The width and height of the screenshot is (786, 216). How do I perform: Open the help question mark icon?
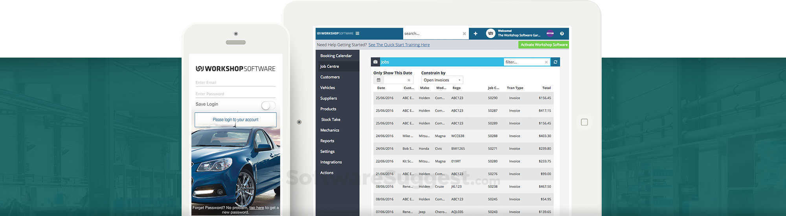coord(562,34)
